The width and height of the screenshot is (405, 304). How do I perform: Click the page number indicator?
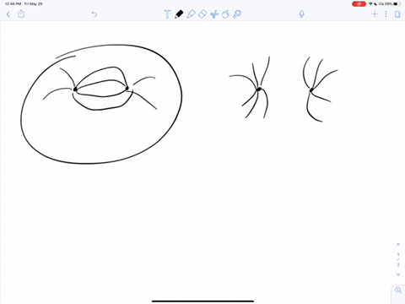[398, 259]
